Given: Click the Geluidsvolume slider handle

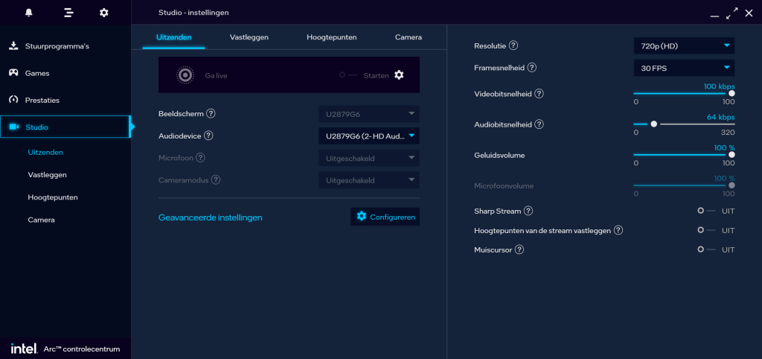Looking at the screenshot, I should (732, 155).
